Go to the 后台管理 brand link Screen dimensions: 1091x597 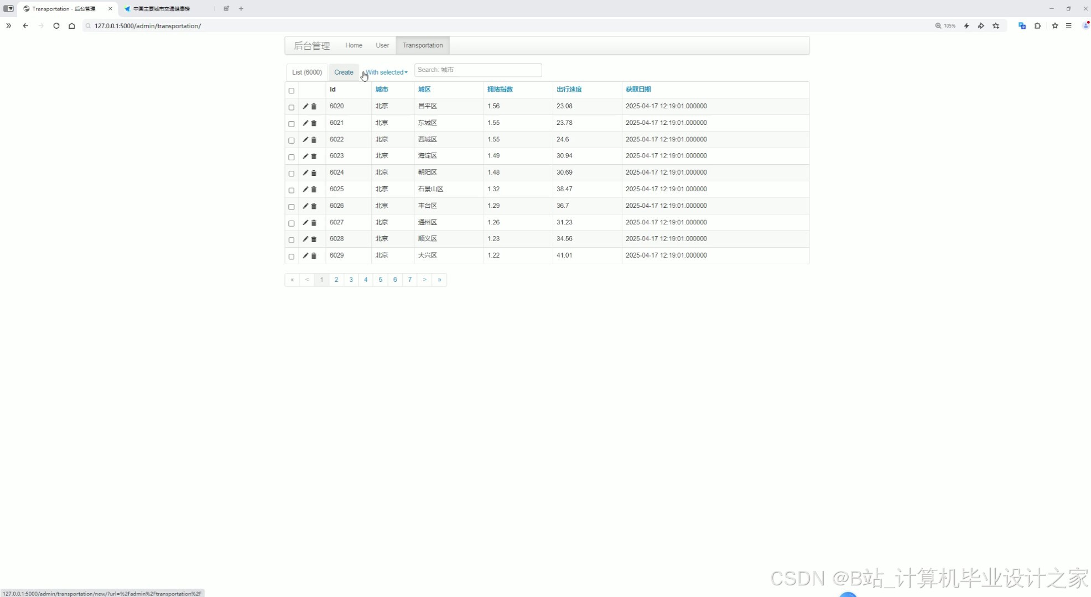click(x=311, y=46)
